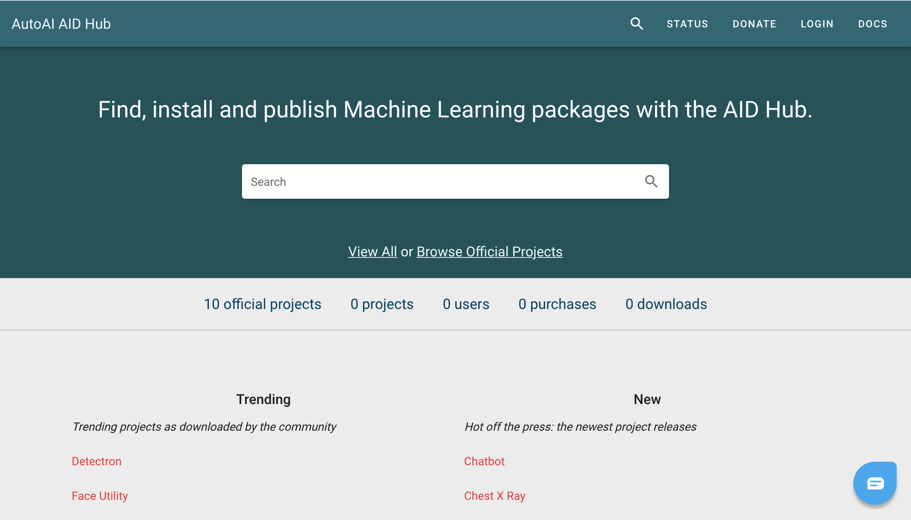The height and width of the screenshot is (520, 911).
Task: Click the search icon in the top navbar
Action: pyautogui.click(x=637, y=24)
